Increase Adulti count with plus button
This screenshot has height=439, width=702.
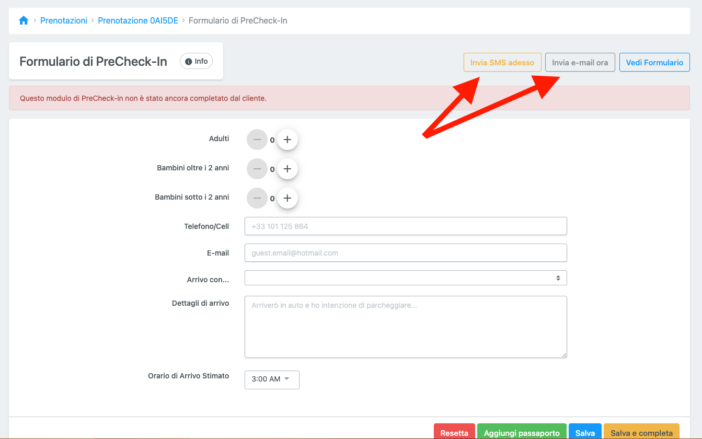(287, 140)
